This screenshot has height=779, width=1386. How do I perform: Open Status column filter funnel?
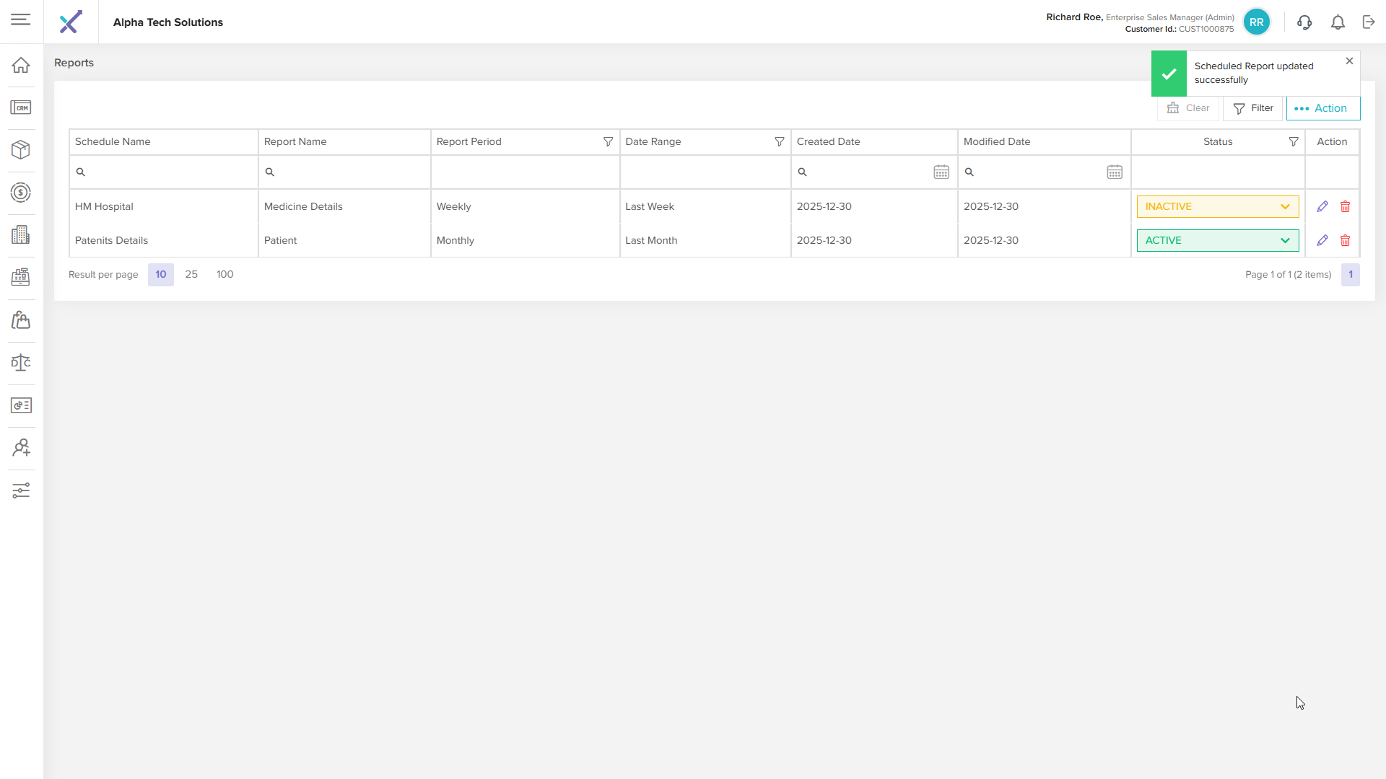(1294, 142)
